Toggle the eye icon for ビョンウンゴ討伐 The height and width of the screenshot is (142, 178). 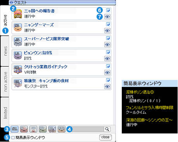(107, 59)
